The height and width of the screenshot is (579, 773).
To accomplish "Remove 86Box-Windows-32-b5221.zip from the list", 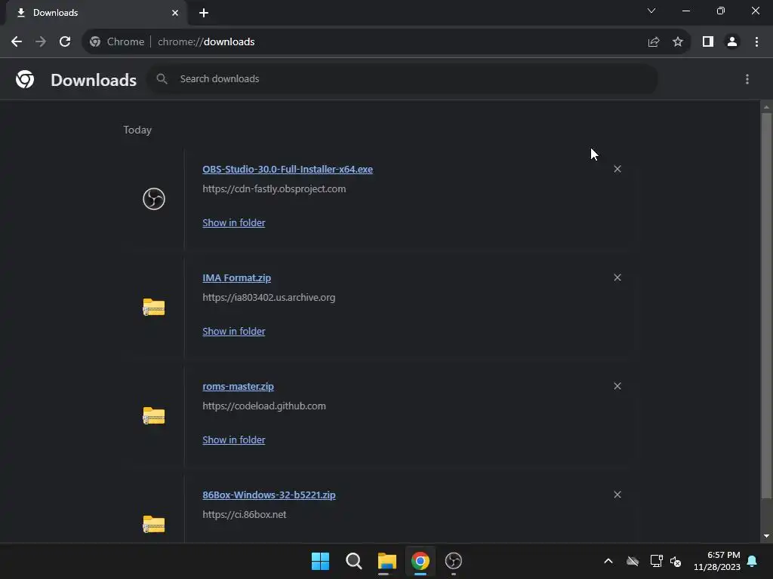I will point(617,495).
